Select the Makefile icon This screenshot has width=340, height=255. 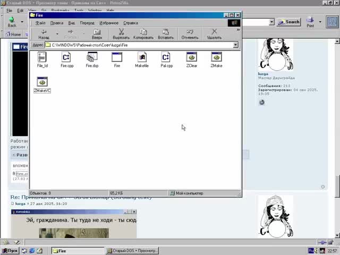coord(142,57)
